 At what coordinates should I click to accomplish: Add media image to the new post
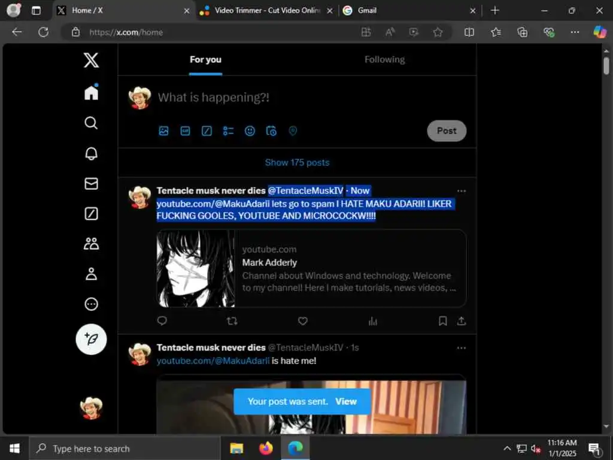[x=164, y=131]
